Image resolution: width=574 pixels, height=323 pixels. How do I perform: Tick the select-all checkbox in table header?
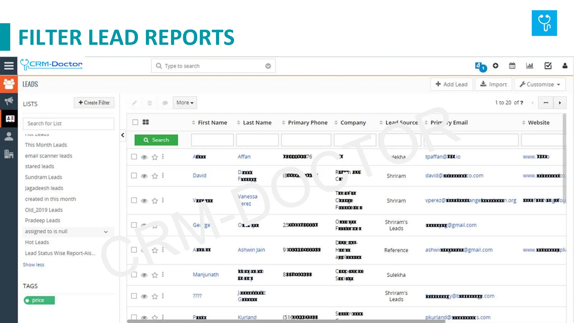pos(135,122)
